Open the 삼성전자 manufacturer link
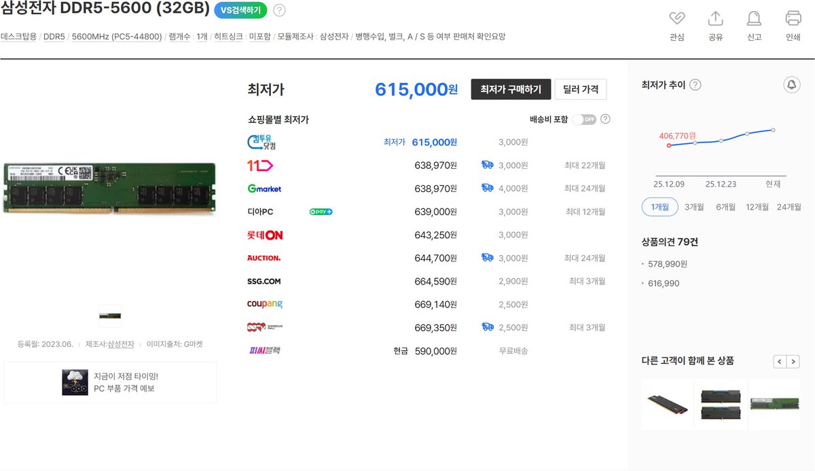815x471 pixels. click(121, 344)
